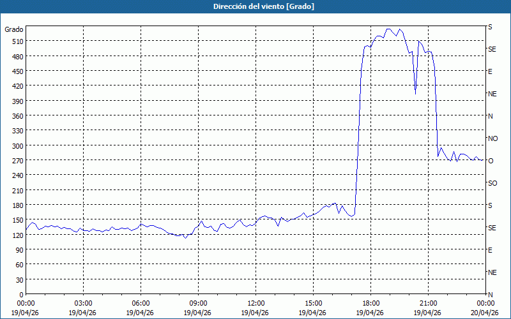This screenshot has height=319, width=511.
Task: Click the 09:00 time axis label
Action: pos(198,303)
